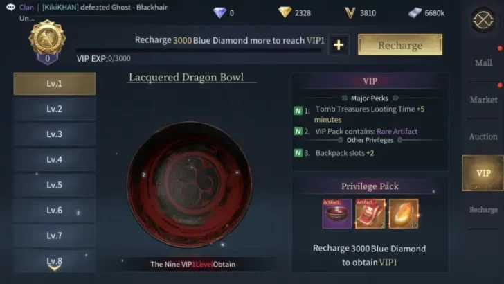Close the shop with the circular X icon
Screen dimensions: 504x284
pos(483,20)
